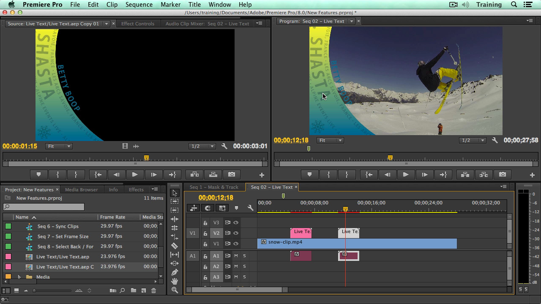Open Source monitor Fit zoom dropdown
The height and width of the screenshot is (304, 541).
tap(59, 146)
